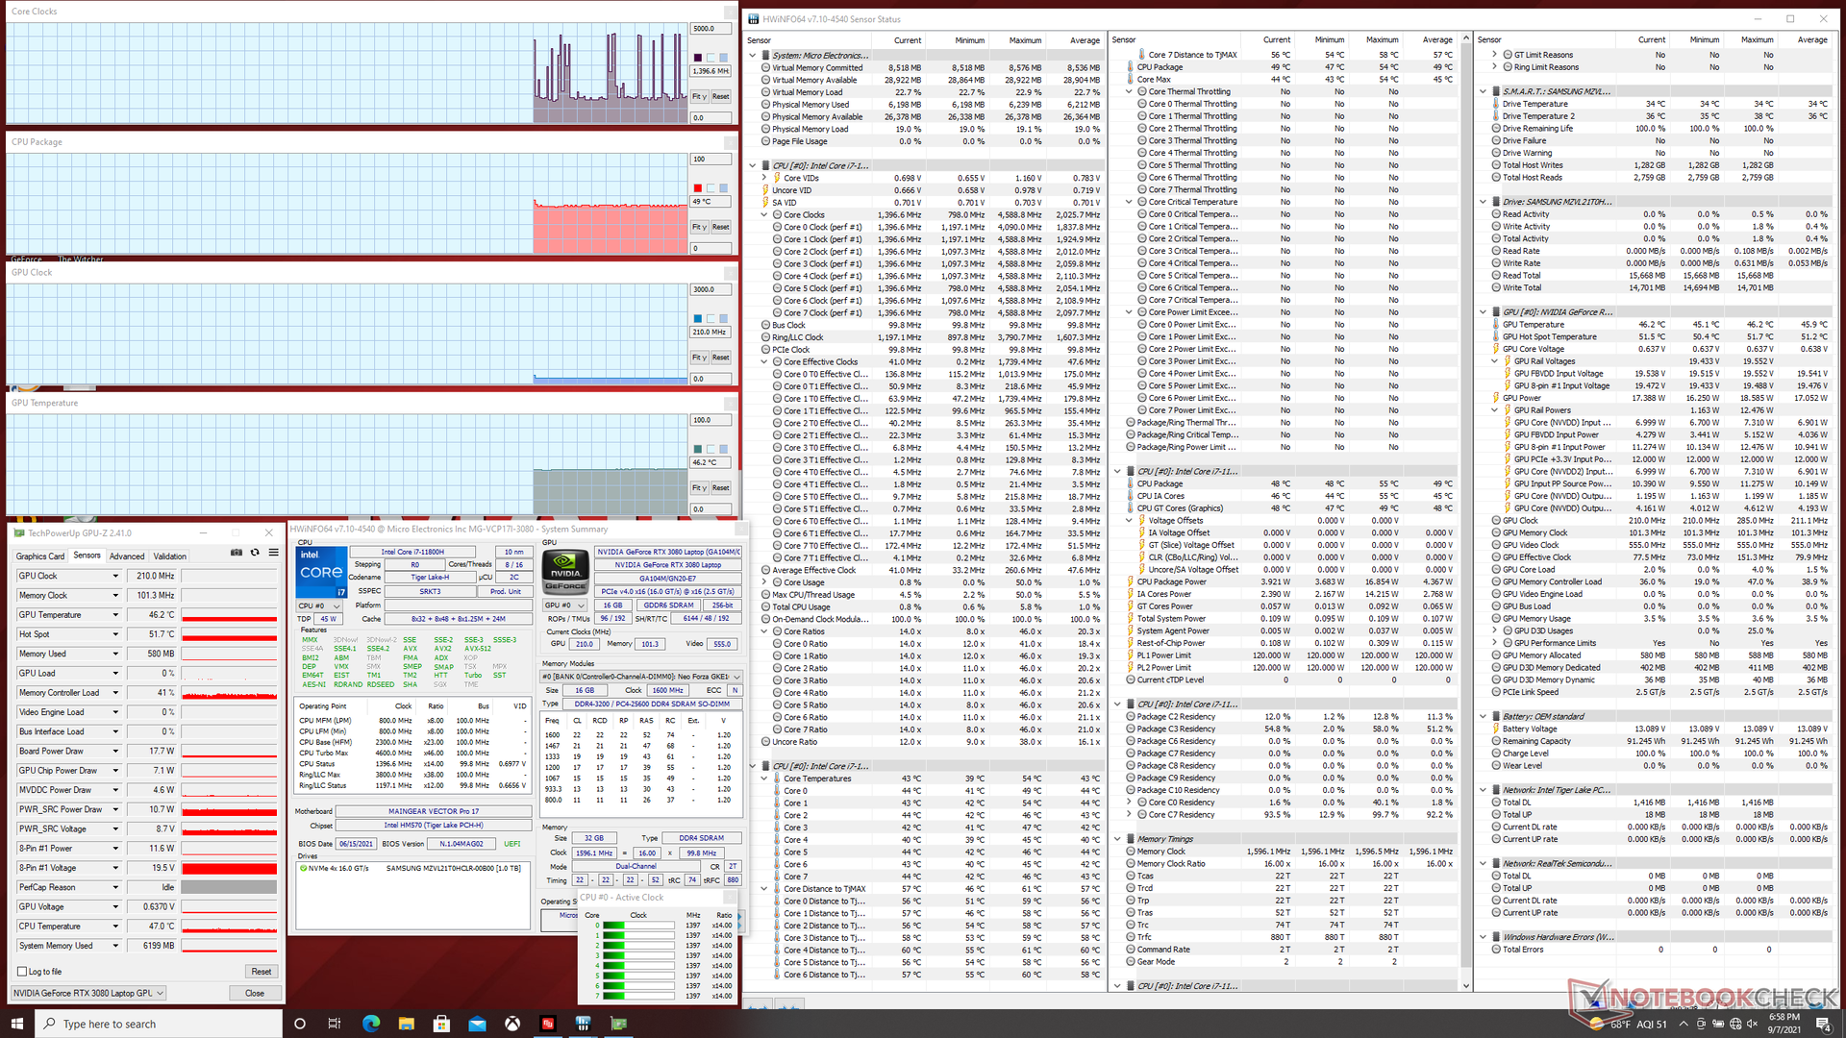Enable the Log to file checkbox
Viewport: 1846px width, 1038px height.
point(21,972)
